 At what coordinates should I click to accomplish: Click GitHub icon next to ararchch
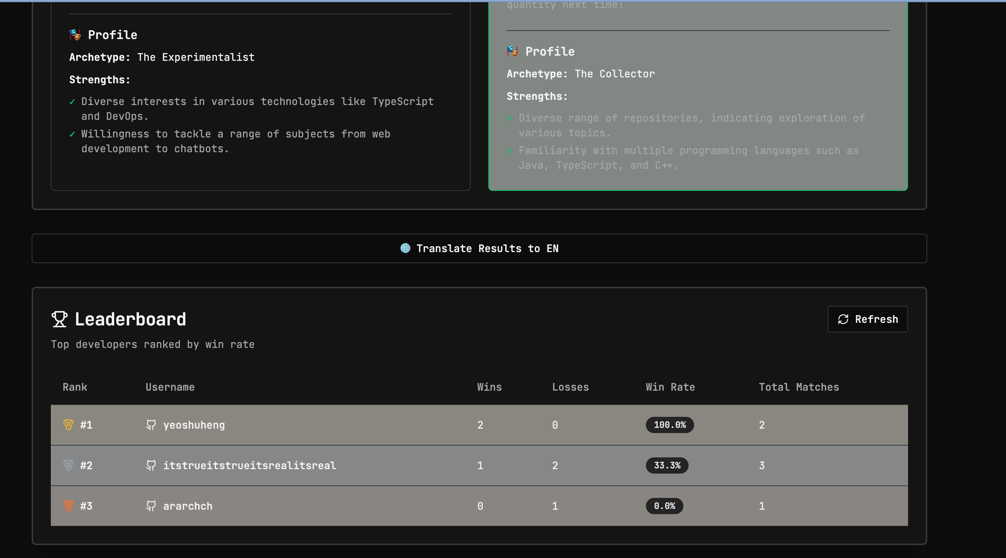pos(151,506)
